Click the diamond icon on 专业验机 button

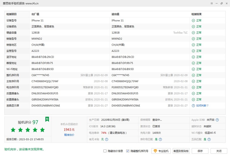155,151
